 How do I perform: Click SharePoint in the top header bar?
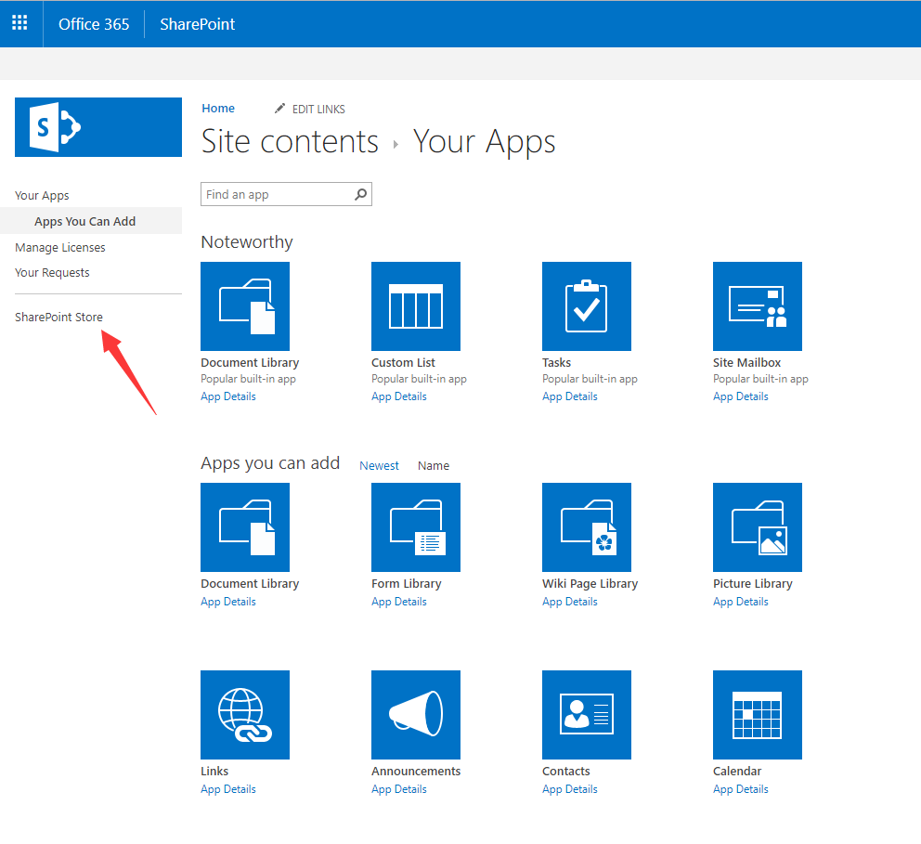coord(198,24)
